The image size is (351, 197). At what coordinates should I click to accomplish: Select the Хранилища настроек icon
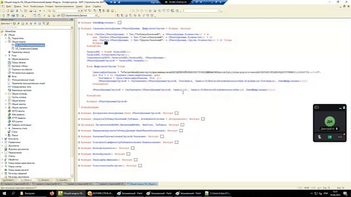click(x=9, y=90)
